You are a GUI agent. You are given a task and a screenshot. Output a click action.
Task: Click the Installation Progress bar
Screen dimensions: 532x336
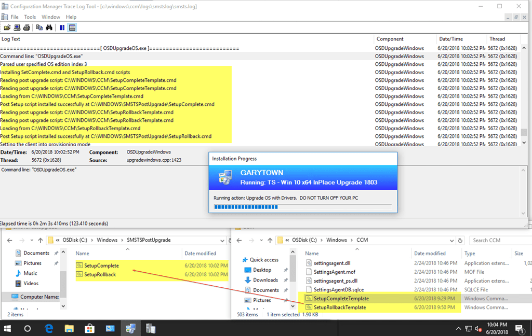tap(303, 207)
